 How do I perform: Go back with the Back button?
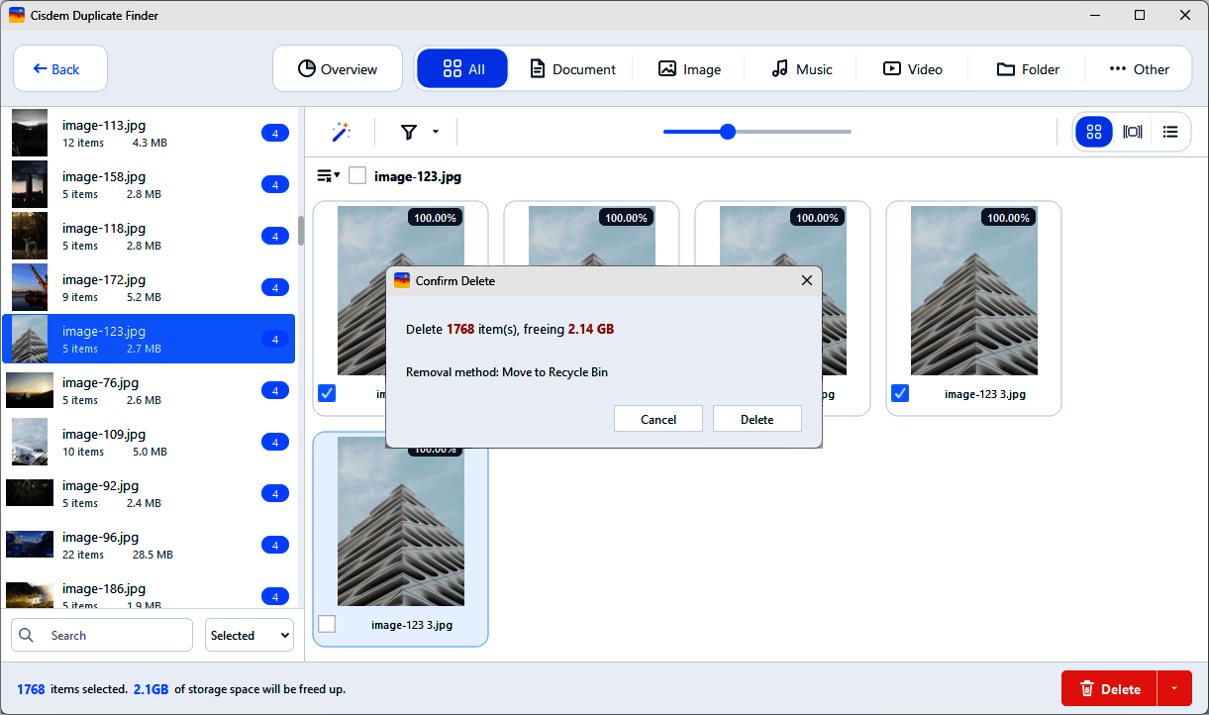(60, 69)
